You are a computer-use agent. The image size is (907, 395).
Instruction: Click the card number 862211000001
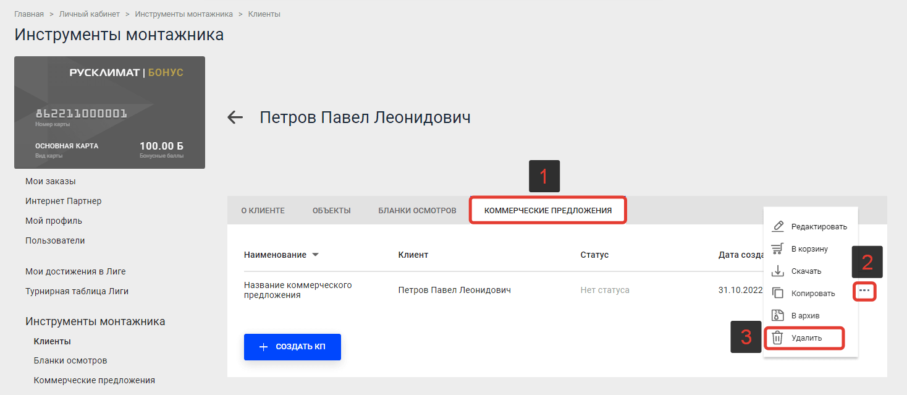point(81,114)
